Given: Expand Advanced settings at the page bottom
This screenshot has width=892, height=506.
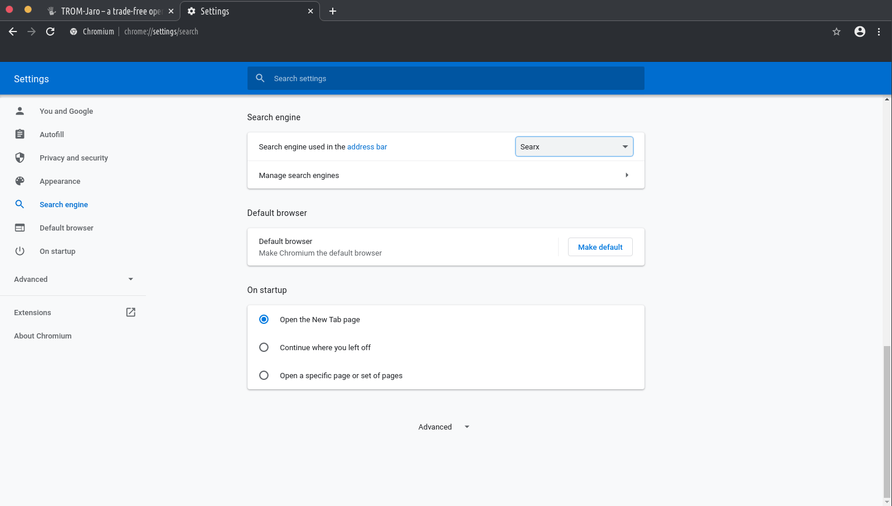Looking at the screenshot, I should click(444, 427).
